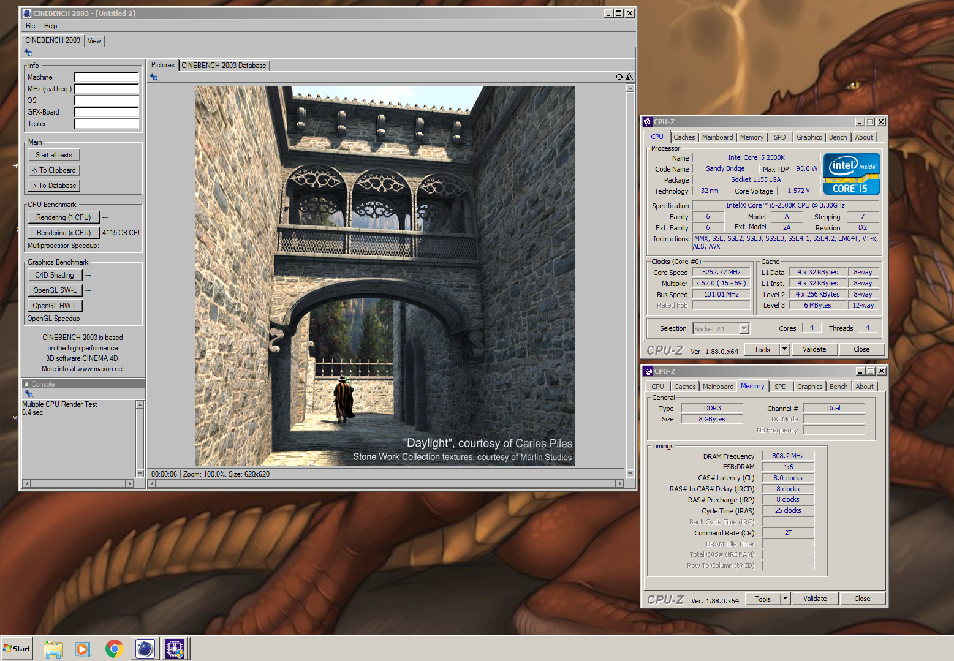This screenshot has width=954, height=661.
Task: Click the picture vertical scrollbar up arrow
Action: (x=630, y=88)
